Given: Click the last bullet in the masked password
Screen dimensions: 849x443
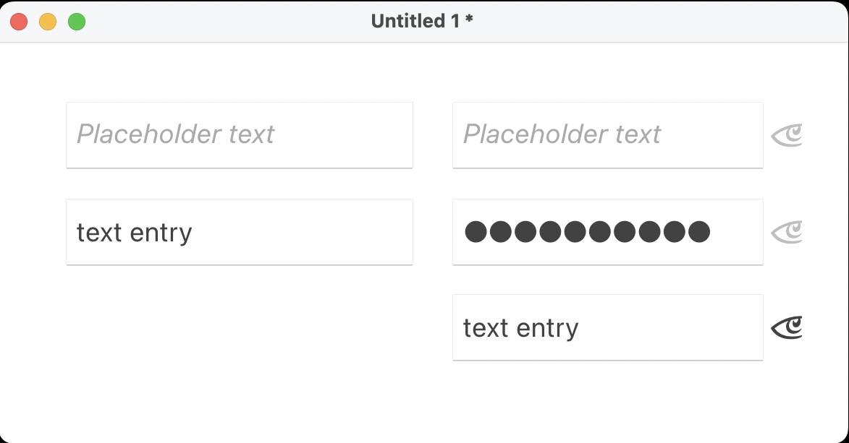Looking at the screenshot, I should [x=699, y=232].
